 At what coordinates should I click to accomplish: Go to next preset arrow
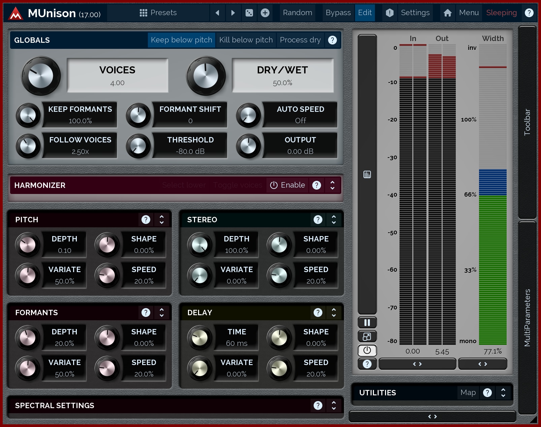tap(233, 13)
